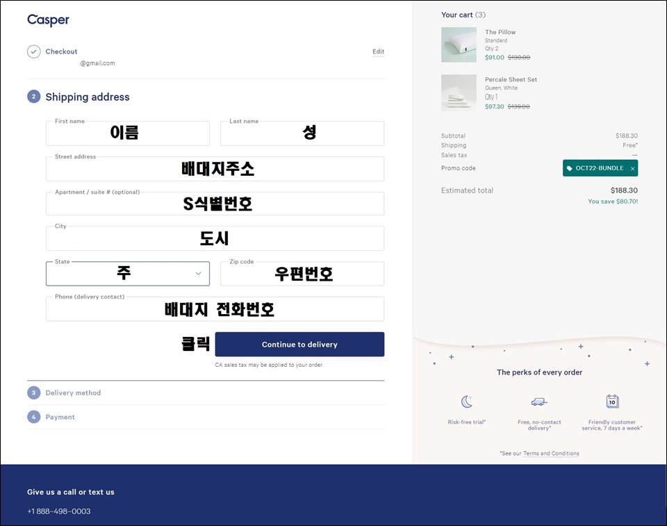Click the @gmail.com email text
The height and width of the screenshot is (526, 667).
tap(97, 63)
